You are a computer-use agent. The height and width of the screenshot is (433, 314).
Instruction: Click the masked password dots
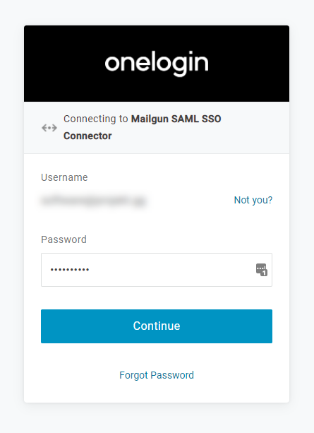click(70, 270)
